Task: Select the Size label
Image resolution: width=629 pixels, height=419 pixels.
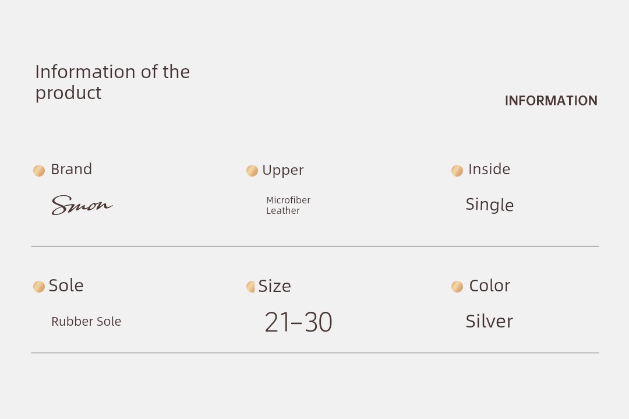Action: tap(274, 286)
